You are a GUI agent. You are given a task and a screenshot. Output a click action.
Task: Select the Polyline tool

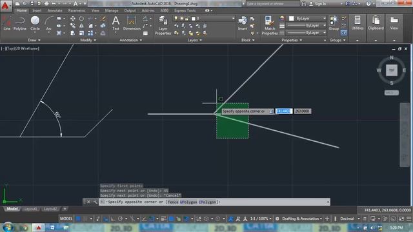[x=20, y=23]
